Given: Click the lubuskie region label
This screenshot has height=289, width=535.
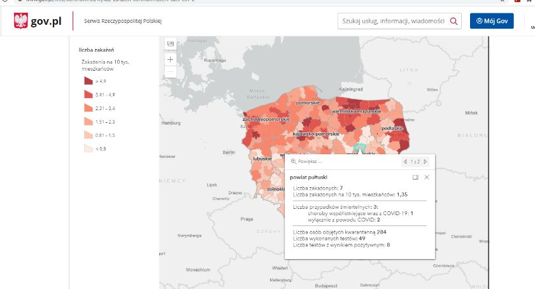Looking at the screenshot, I should [262, 159].
